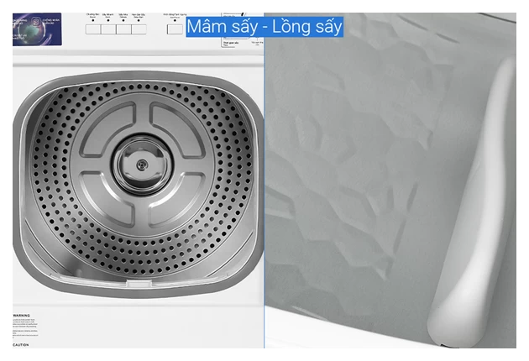The image size is (529, 361).
Task: Click the WARNING heading on the dryer
Action: tap(21, 316)
